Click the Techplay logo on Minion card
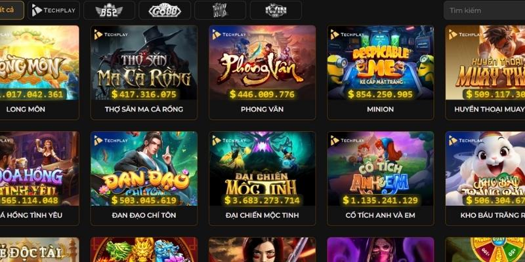This screenshot has height=262, width=525. click(x=348, y=35)
